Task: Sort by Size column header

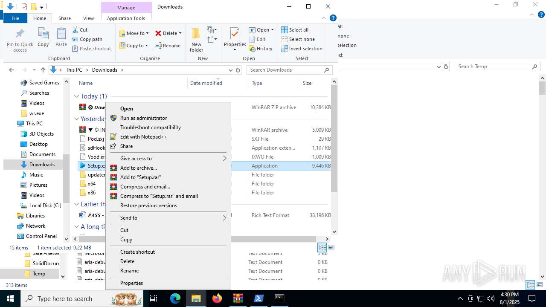Action: (315, 83)
